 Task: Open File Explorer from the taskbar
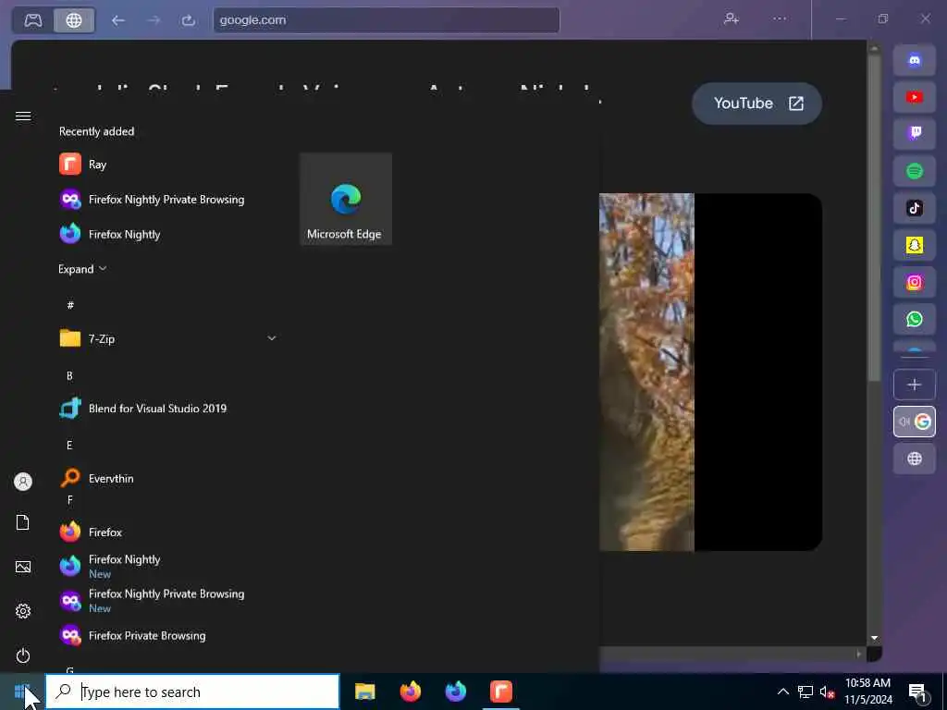click(364, 692)
